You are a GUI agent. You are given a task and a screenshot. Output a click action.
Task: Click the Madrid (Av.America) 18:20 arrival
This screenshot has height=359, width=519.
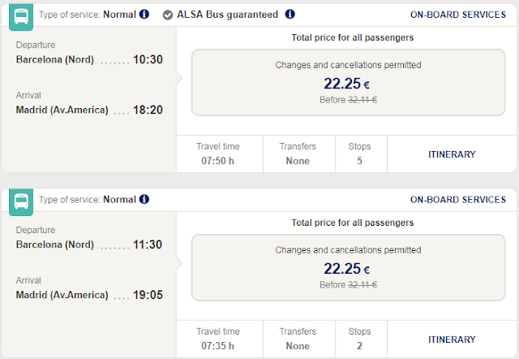coord(89,110)
